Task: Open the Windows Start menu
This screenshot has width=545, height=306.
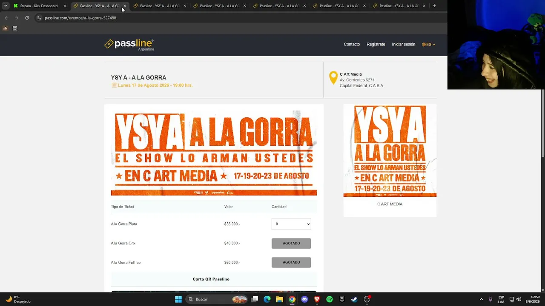Action: pos(178,299)
